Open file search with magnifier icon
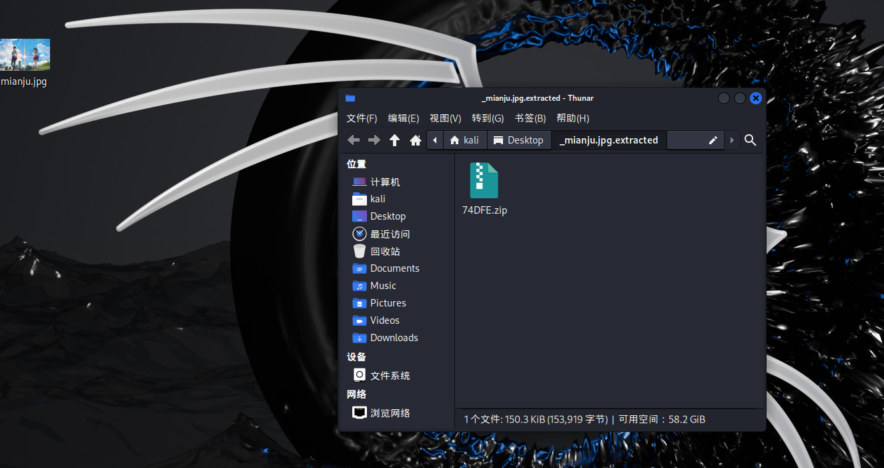Image resolution: width=884 pixels, height=468 pixels. point(750,140)
